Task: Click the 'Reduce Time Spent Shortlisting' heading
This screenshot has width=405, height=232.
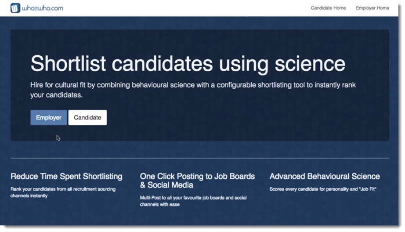Action: [66, 176]
